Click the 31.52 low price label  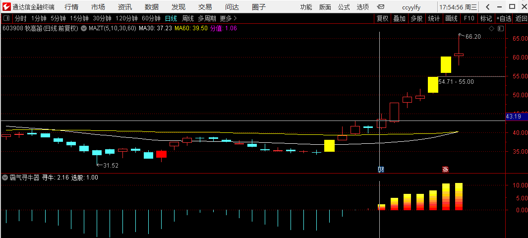coord(111,165)
